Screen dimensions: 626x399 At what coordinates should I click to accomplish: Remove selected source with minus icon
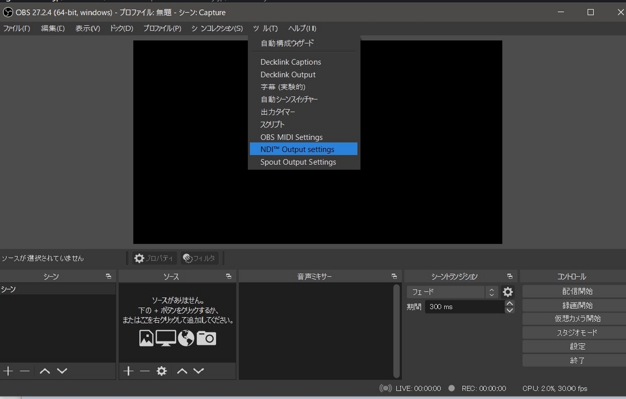coord(145,371)
